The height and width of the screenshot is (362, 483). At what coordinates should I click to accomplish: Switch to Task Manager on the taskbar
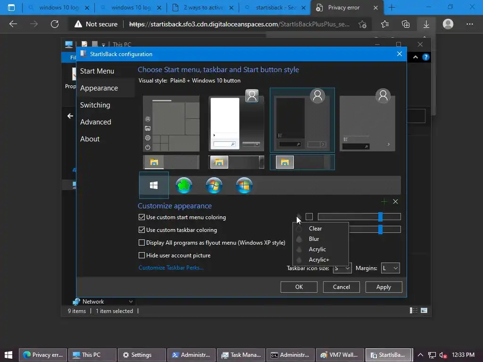tap(241, 355)
